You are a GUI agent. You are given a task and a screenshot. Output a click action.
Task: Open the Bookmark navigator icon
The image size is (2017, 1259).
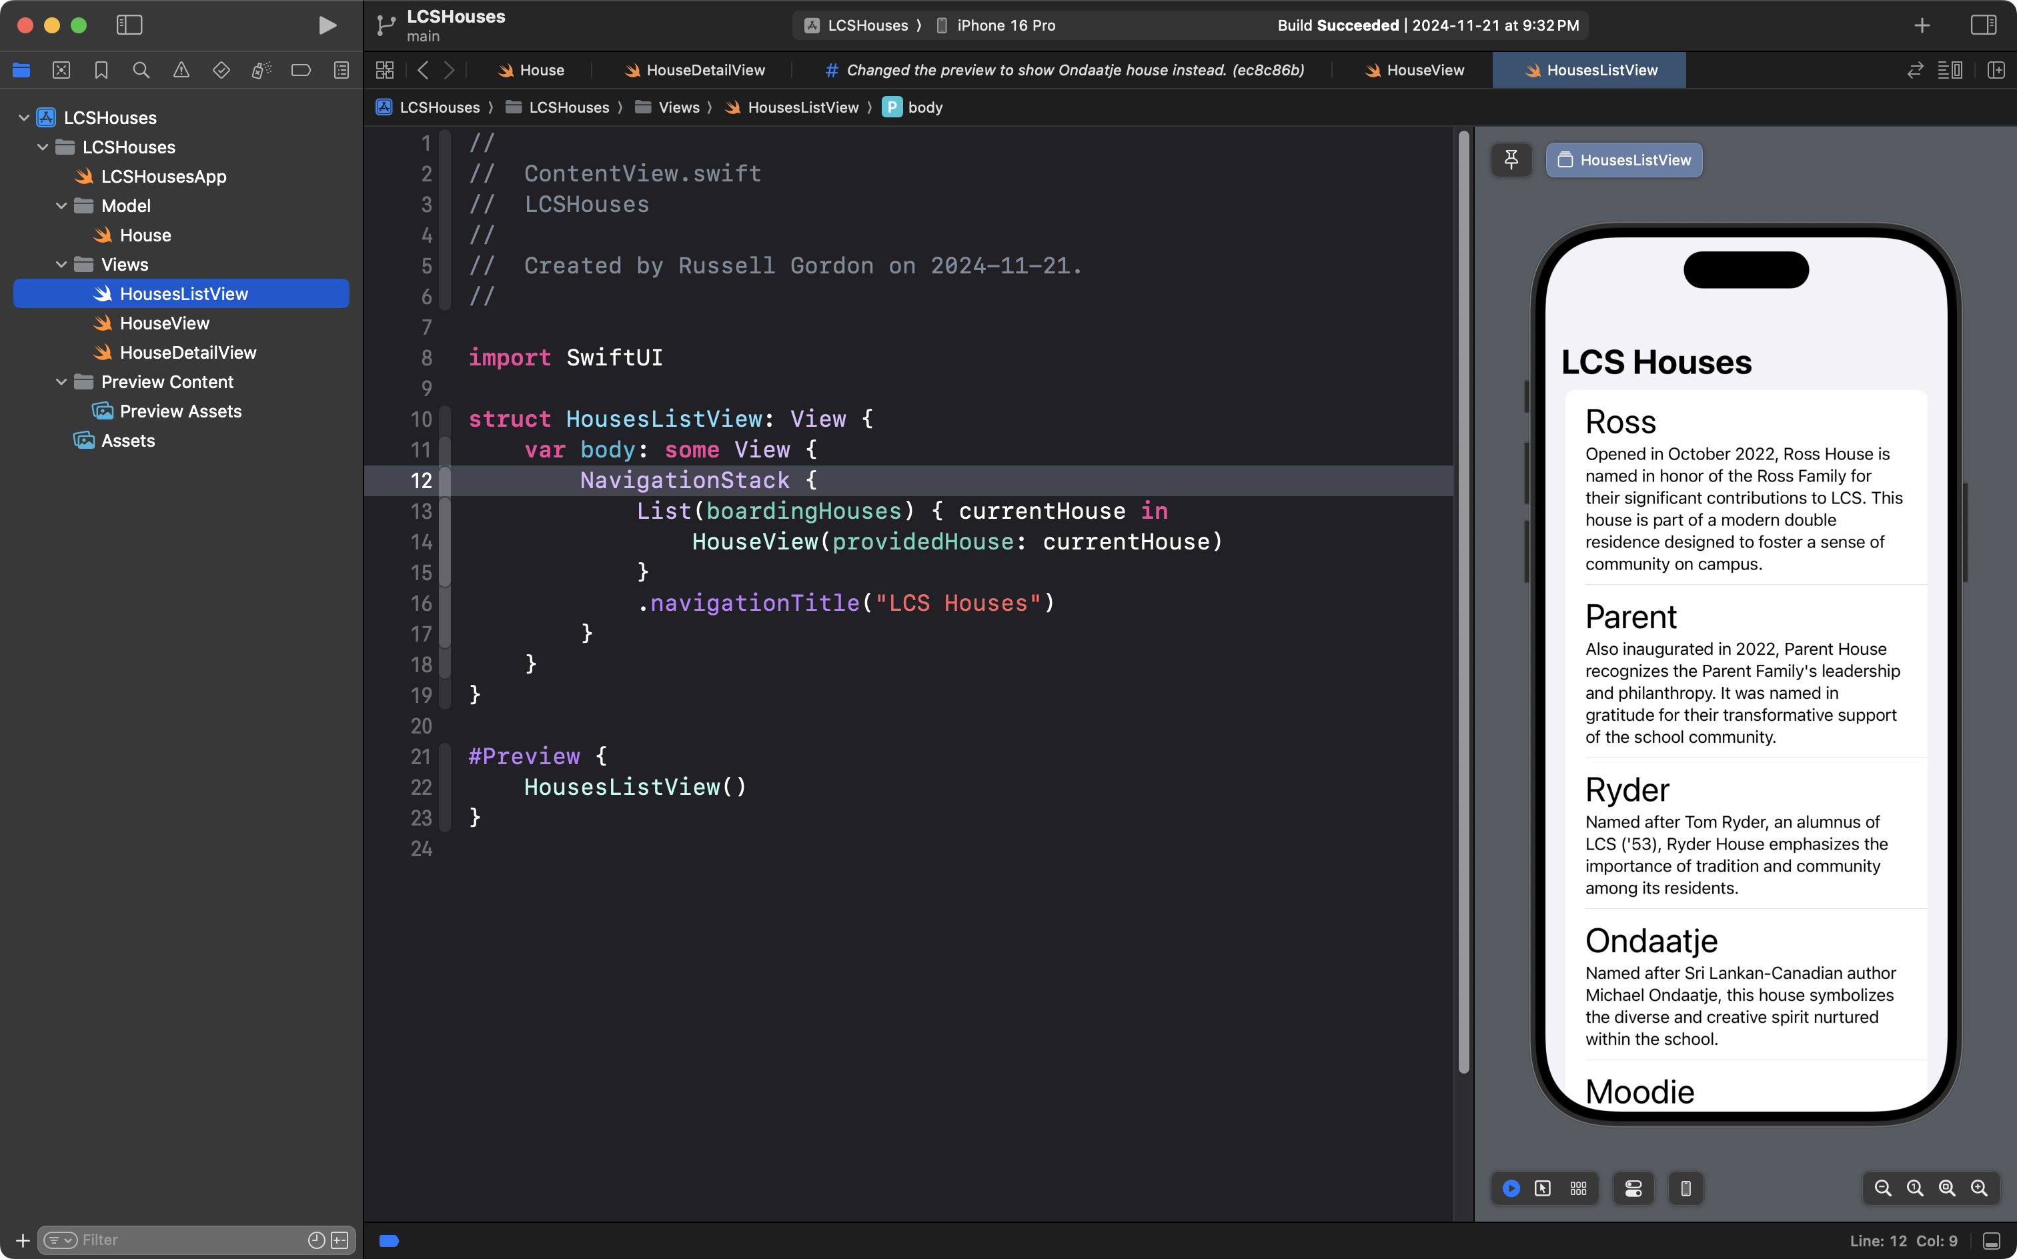[x=101, y=70]
